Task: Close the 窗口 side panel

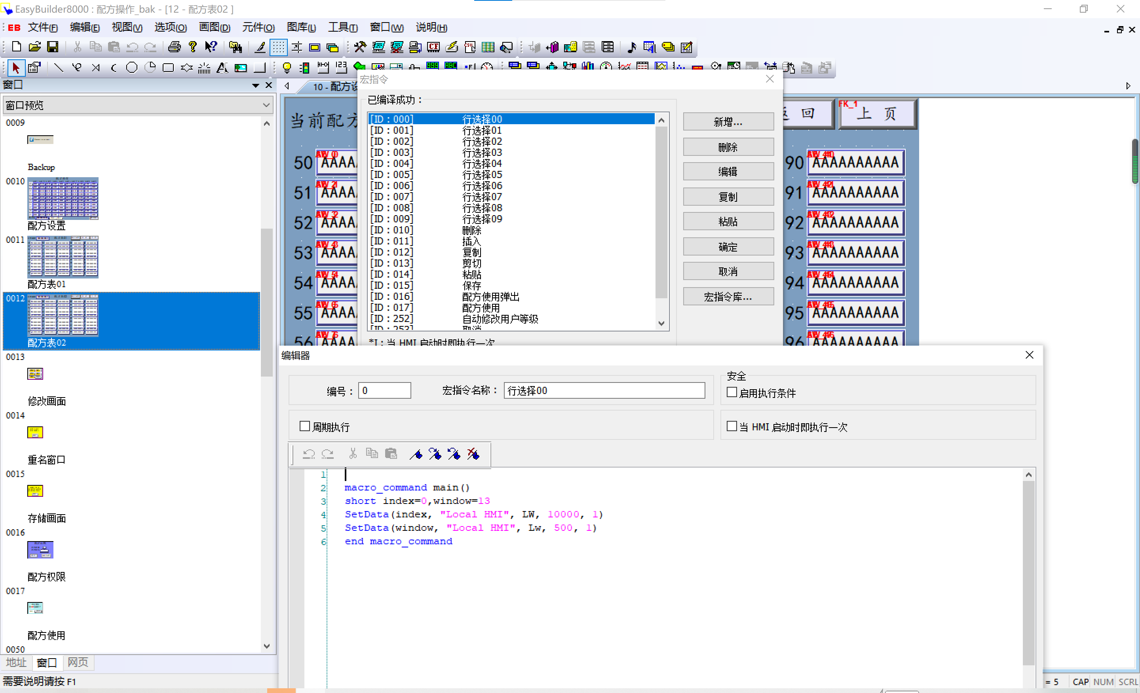Action: pos(268,85)
